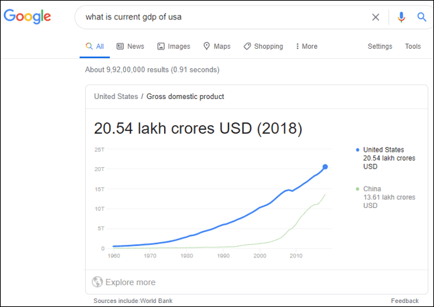Click the globe icon beside Explore more
This screenshot has width=434, height=307.
click(x=98, y=282)
